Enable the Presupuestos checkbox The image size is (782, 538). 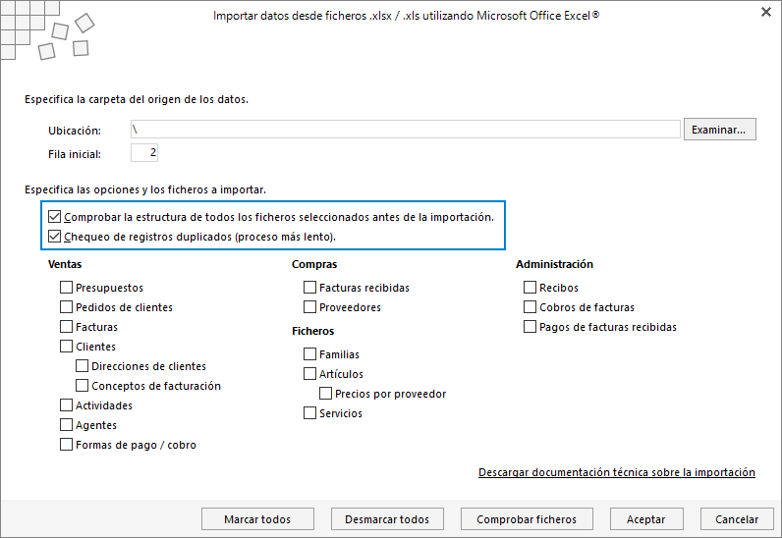point(66,288)
